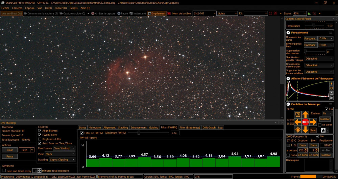Stop recording via Arrêter la capture
This screenshot has height=179, width=338.
(103, 13)
